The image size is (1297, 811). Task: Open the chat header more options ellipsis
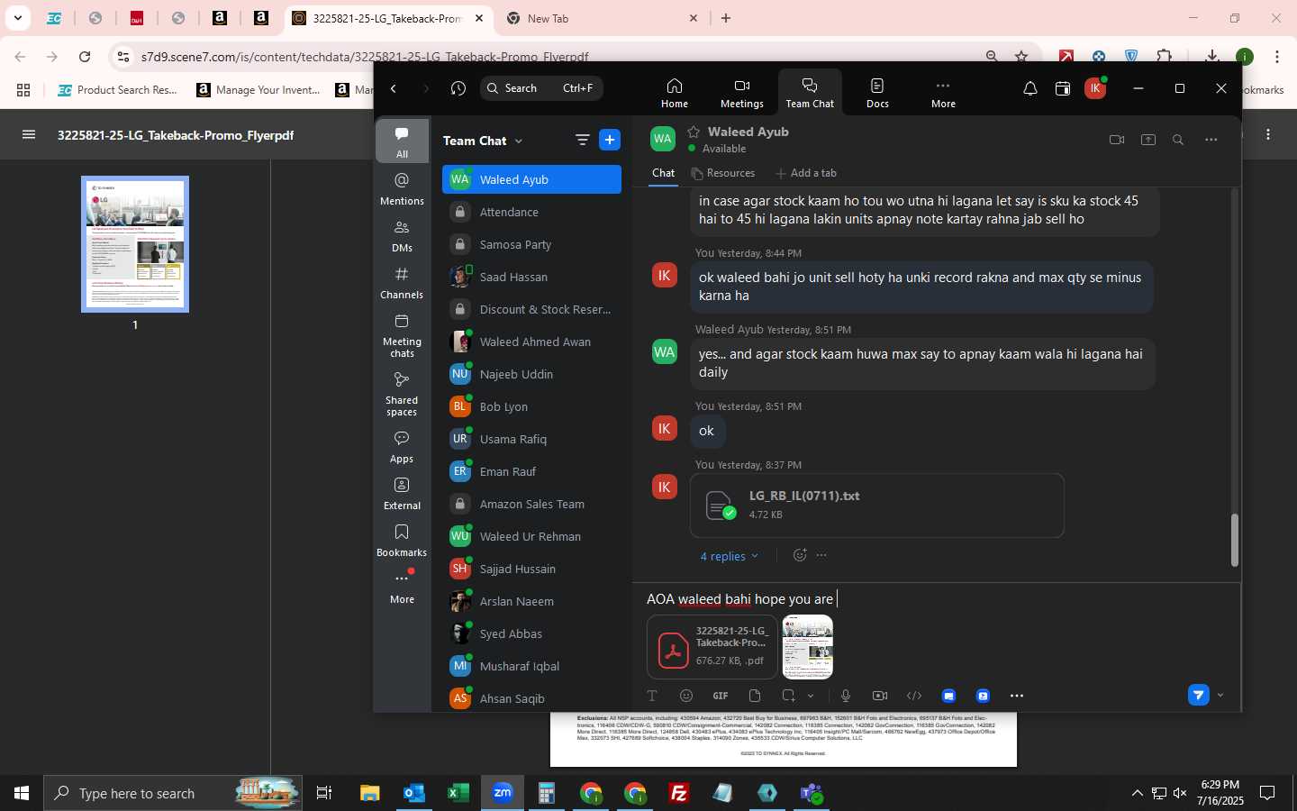(1211, 140)
